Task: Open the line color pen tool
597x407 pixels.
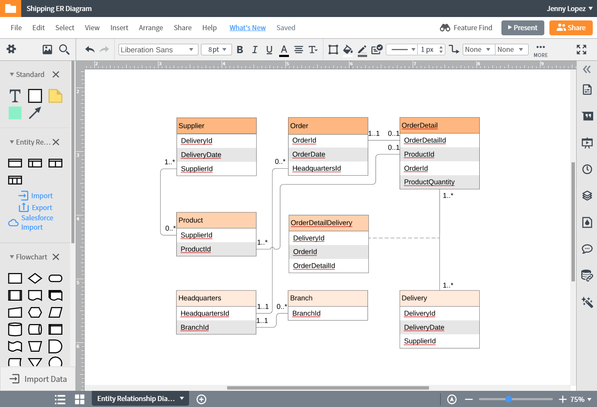Action: click(x=362, y=50)
